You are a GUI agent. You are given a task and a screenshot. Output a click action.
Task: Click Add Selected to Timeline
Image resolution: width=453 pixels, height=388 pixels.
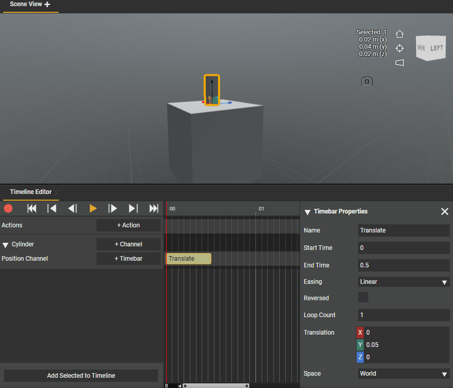(x=81, y=376)
